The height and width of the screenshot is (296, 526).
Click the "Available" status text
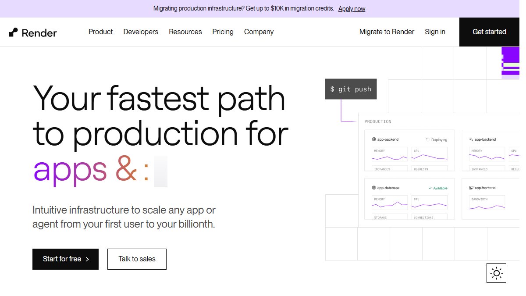pyautogui.click(x=440, y=188)
